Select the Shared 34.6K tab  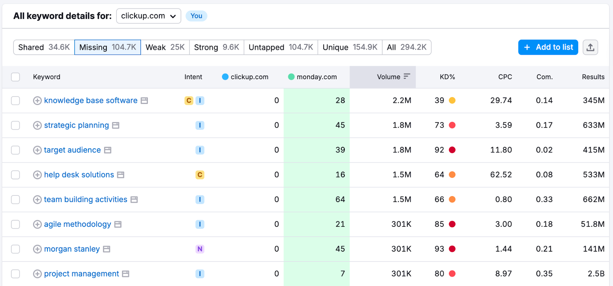44,47
